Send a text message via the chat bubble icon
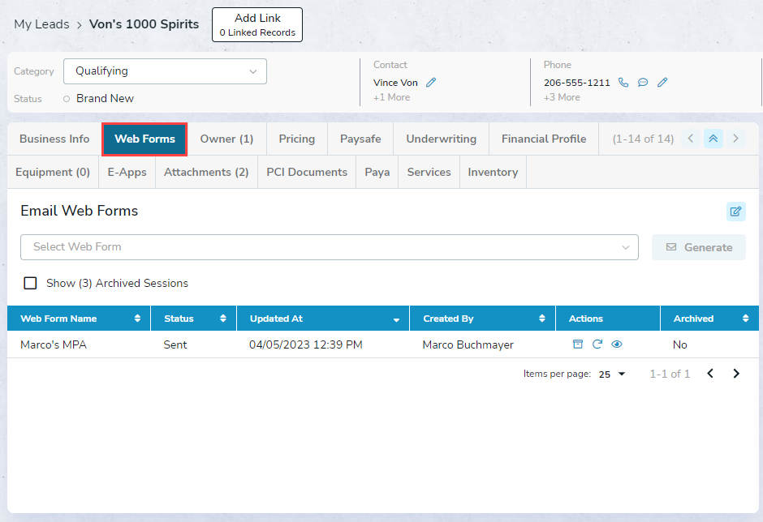Image resolution: width=763 pixels, height=522 pixels. [x=643, y=82]
